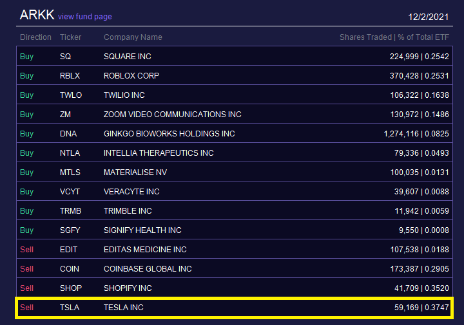
Task: Click the value 1,274,116 | 0.0825
Action: [416, 134]
